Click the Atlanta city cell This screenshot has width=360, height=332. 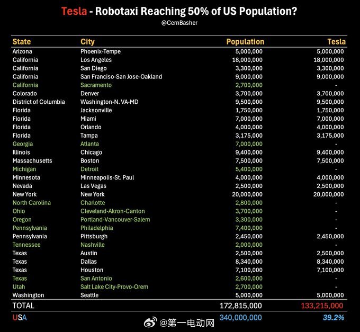90,144
